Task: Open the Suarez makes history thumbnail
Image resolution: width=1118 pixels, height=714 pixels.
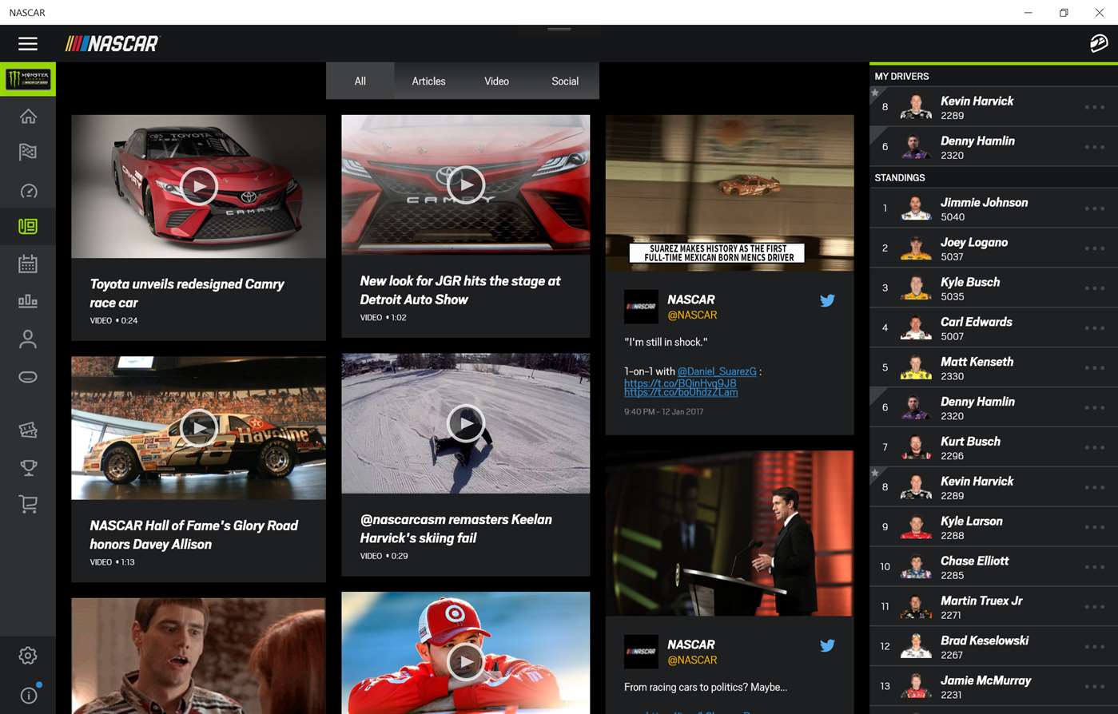Action: coord(730,193)
